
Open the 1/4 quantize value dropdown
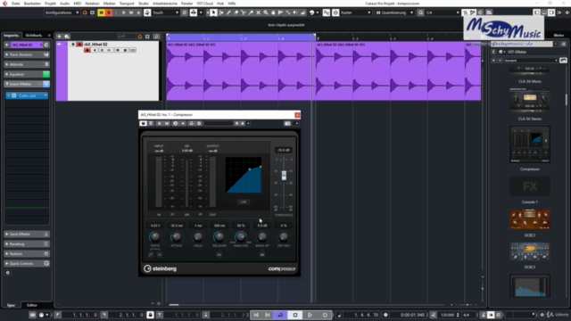click(x=443, y=12)
